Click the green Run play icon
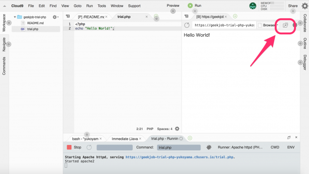 (190, 5)
